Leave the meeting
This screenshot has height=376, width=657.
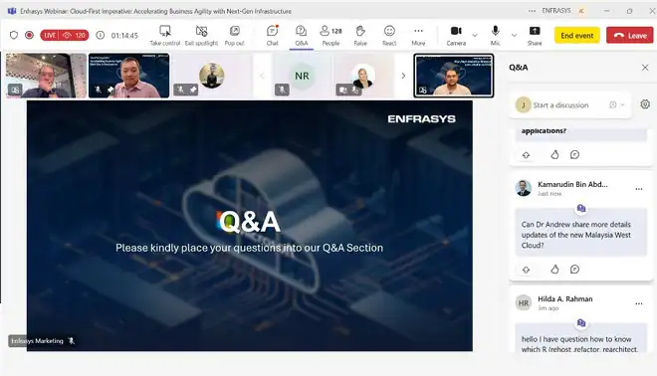tap(630, 36)
